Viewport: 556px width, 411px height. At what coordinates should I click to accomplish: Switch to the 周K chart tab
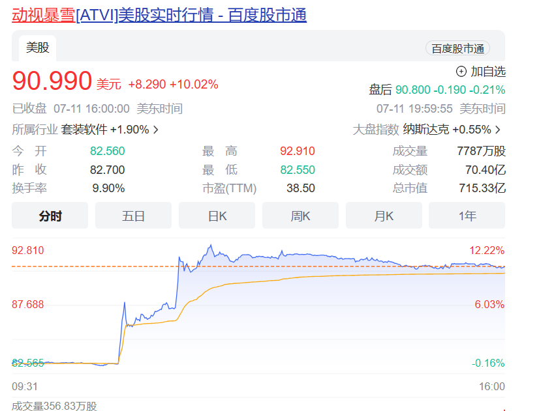pos(300,216)
